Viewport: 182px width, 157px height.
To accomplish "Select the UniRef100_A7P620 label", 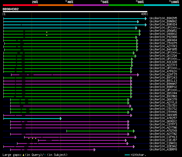I will [163, 72].
